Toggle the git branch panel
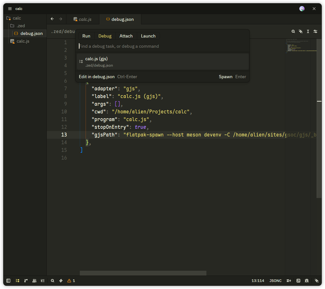Screen dimensions: 325x289 click(26, 281)
